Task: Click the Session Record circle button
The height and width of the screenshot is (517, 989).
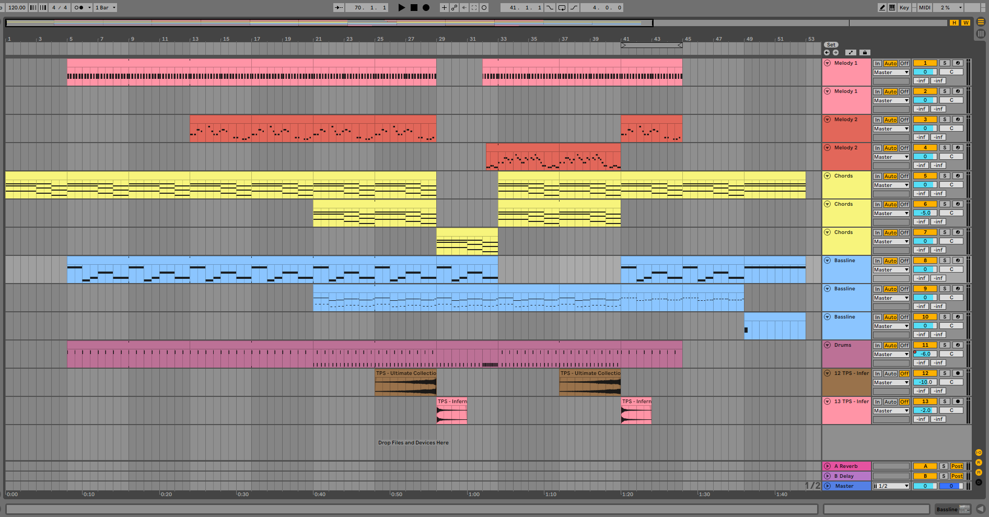Action: coord(484,7)
